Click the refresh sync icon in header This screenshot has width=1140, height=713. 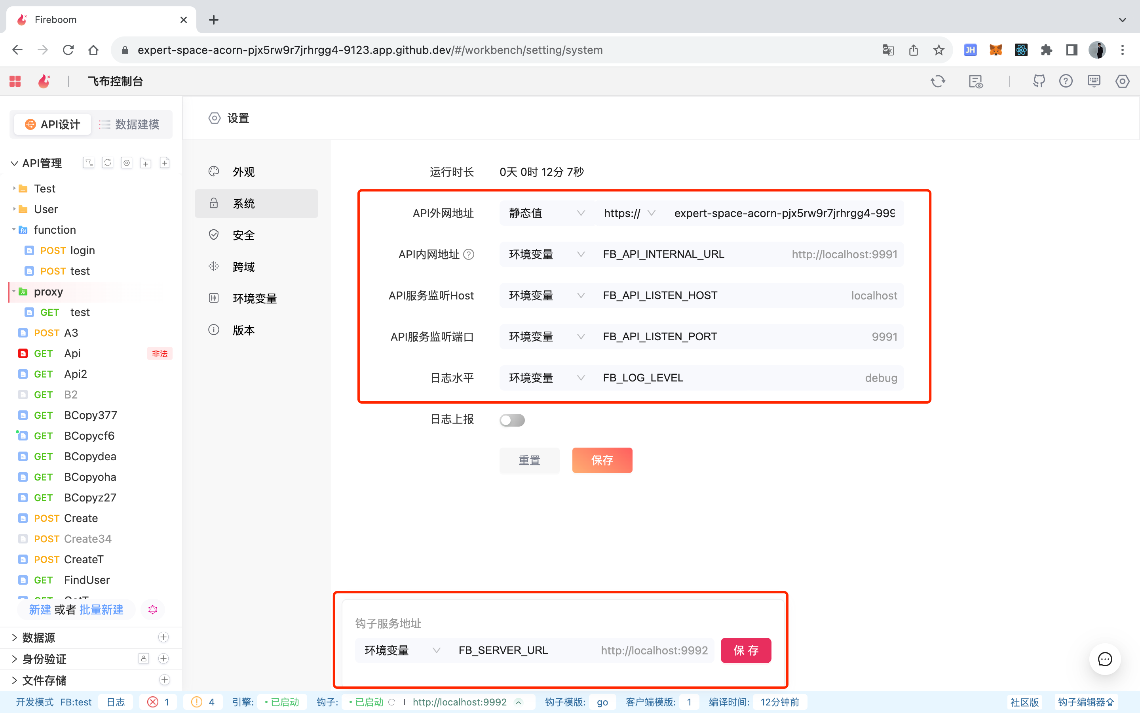pyautogui.click(x=937, y=81)
